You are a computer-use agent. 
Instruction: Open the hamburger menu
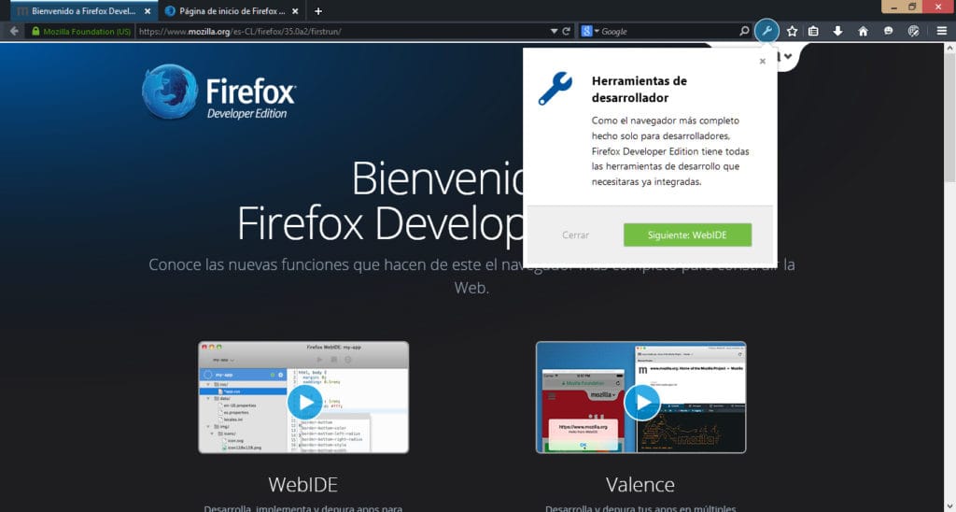coord(942,31)
